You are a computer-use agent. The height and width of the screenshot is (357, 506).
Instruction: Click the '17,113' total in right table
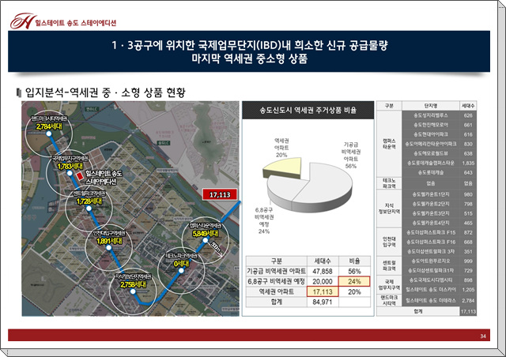click(468, 311)
